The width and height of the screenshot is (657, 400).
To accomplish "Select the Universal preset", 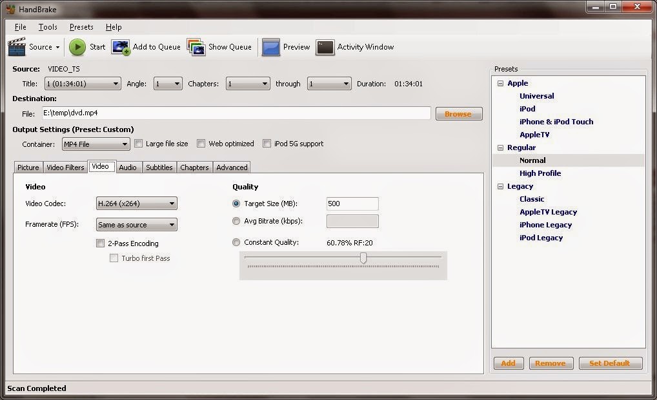I will point(537,96).
